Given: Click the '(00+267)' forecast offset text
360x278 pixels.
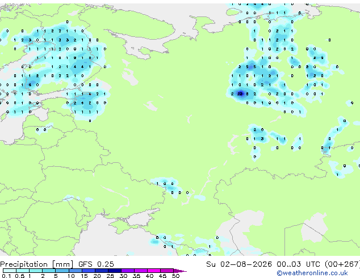Looking at the screenshot, I should pos(342,264).
